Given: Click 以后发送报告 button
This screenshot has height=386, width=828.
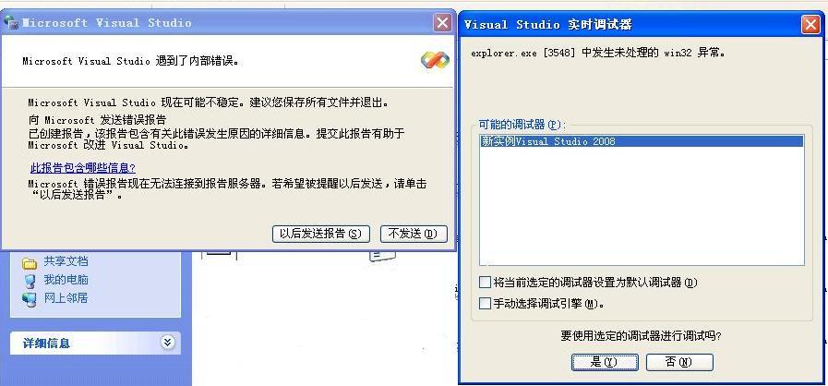Looking at the screenshot, I should [x=321, y=234].
